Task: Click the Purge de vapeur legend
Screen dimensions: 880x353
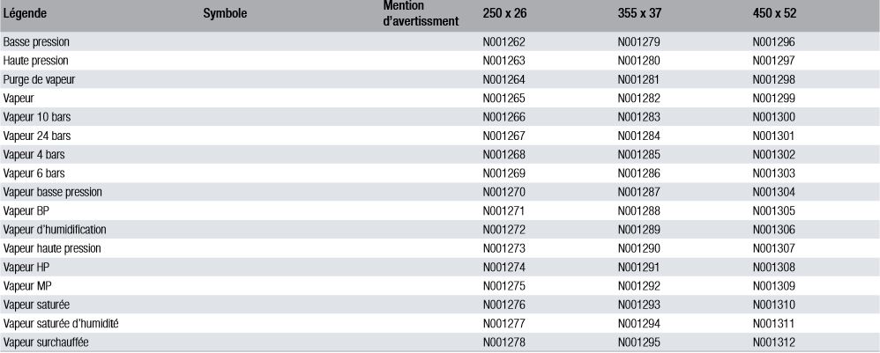Action: 39,79
